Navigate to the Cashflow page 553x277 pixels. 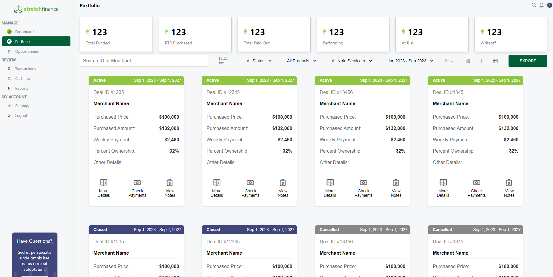pyautogui.click(x=23, y=78)
